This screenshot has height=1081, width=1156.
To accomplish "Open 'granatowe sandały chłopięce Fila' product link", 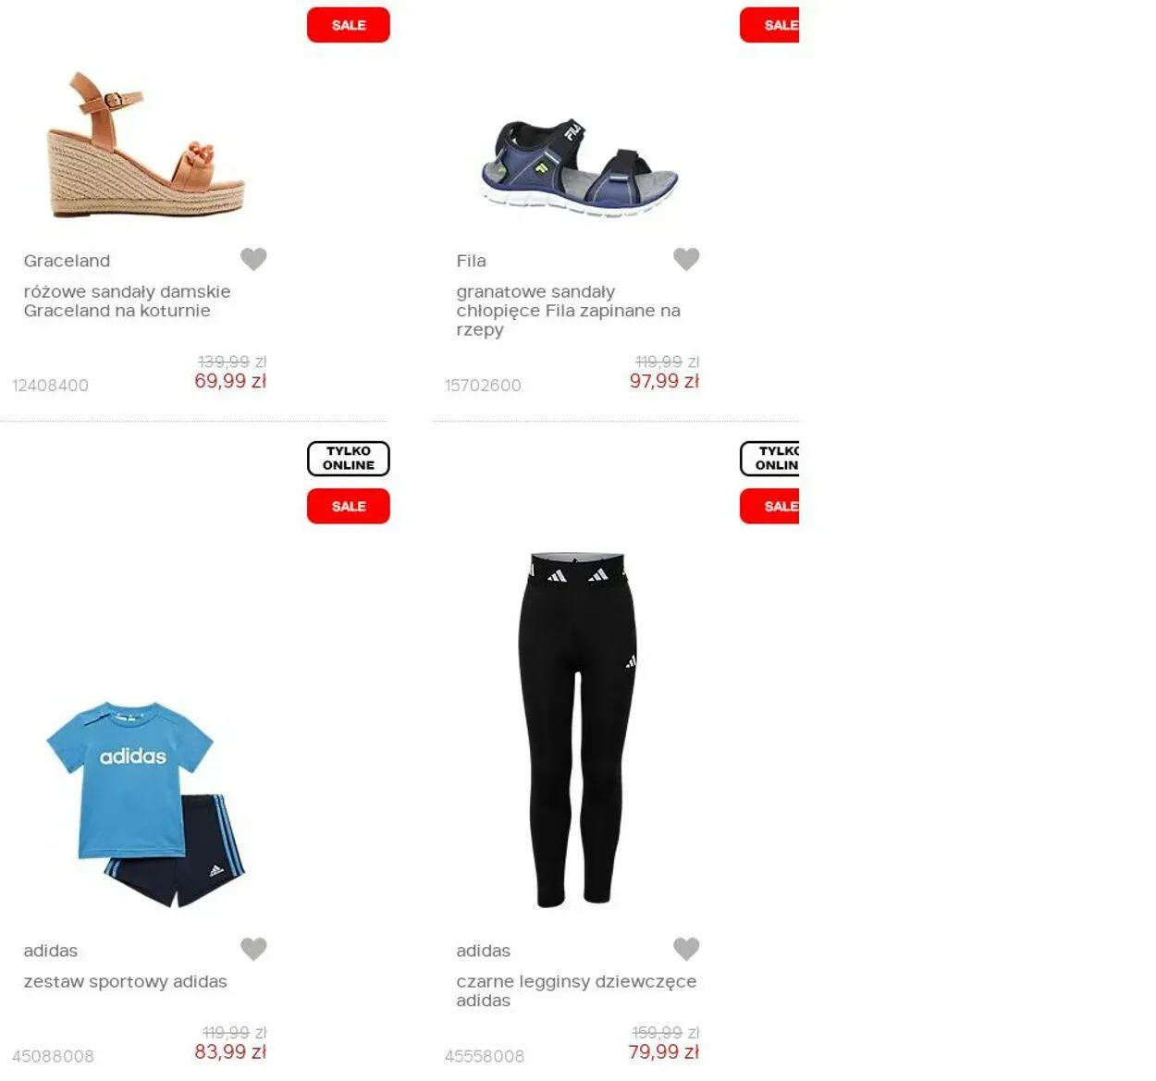I will click(568, 311).
